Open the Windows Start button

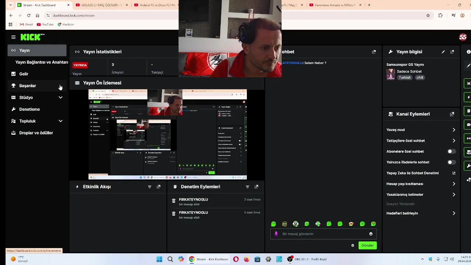pos(159,259)
